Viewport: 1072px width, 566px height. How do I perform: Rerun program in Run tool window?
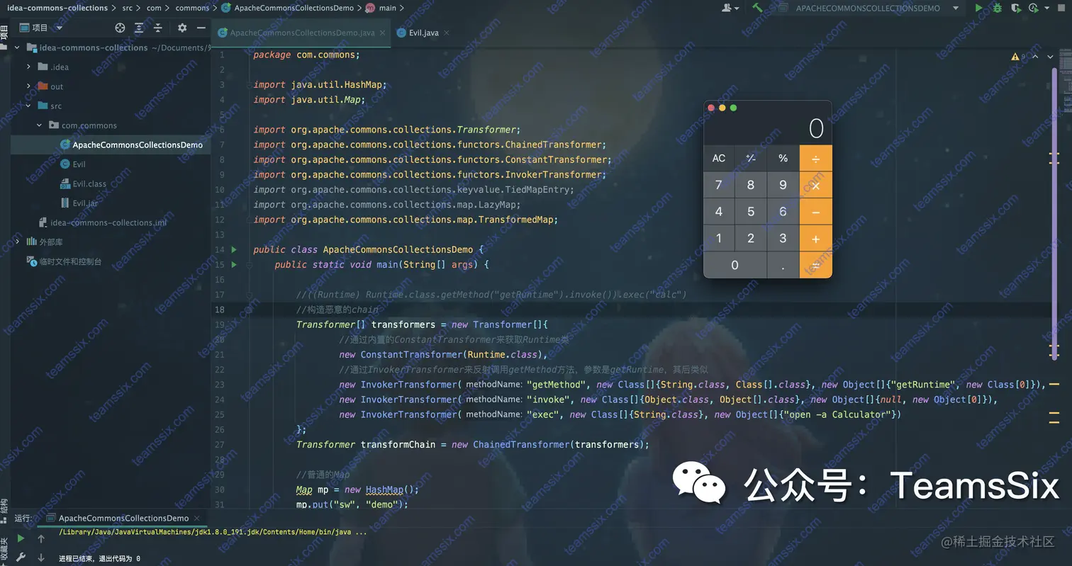(x=21, y=538)
